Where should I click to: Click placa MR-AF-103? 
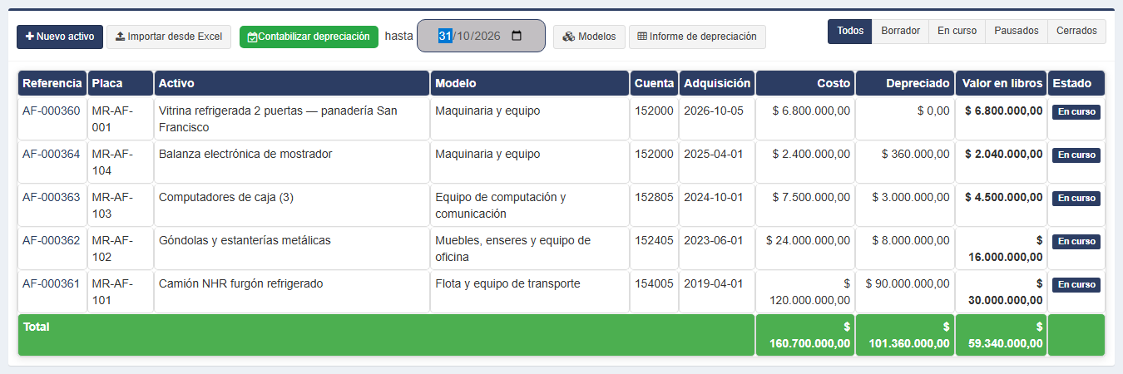pyautogui.click(x=112, y=205)
